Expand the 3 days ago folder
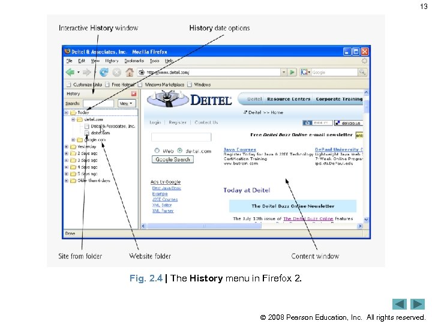This screenshot has width=432, height=324. click(x=67, y=160)
